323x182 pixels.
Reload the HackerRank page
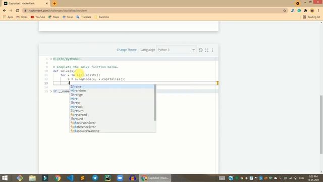tap(17, 11)
